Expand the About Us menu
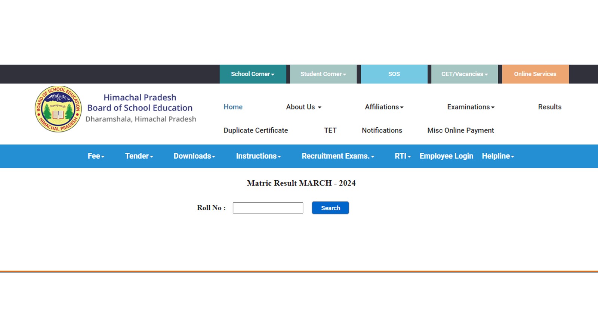The height and width of the screenshot is (336, 598). coord(303,107)
